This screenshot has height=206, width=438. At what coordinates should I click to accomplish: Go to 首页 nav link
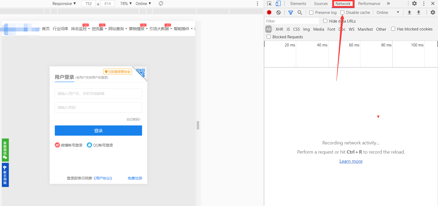coord(46,29)
